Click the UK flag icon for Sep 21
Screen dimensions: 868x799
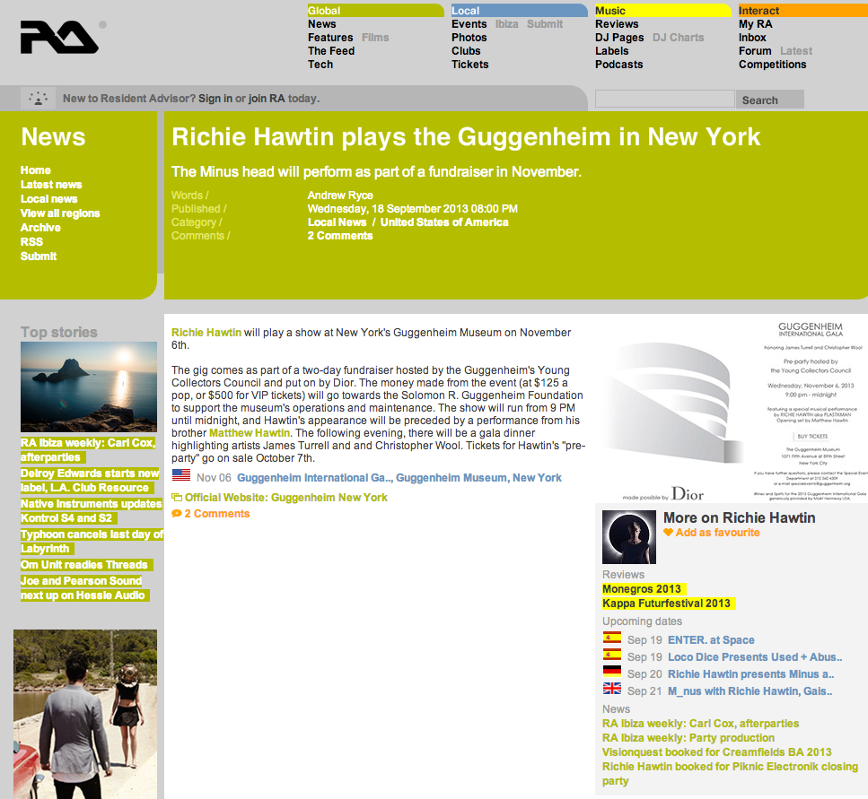click(x=611, y=689)
